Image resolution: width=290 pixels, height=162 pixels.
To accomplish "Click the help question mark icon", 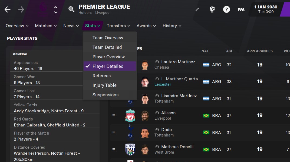I will click(226, 9).
